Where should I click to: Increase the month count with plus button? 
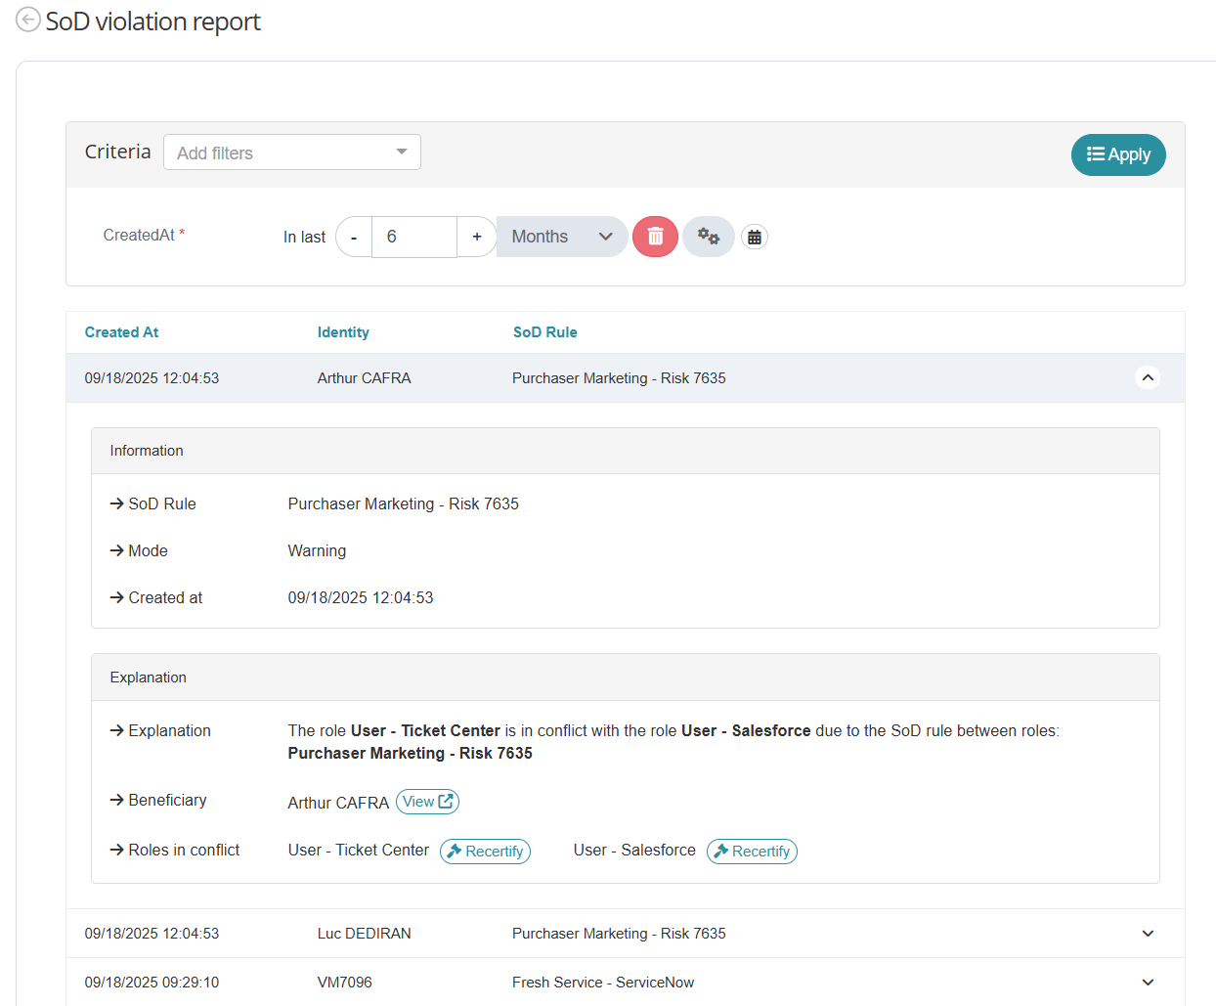pos(477,237)
